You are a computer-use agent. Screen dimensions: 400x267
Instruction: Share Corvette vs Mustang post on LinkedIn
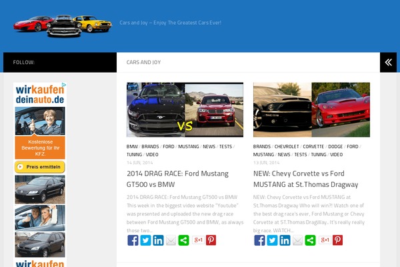285,240
